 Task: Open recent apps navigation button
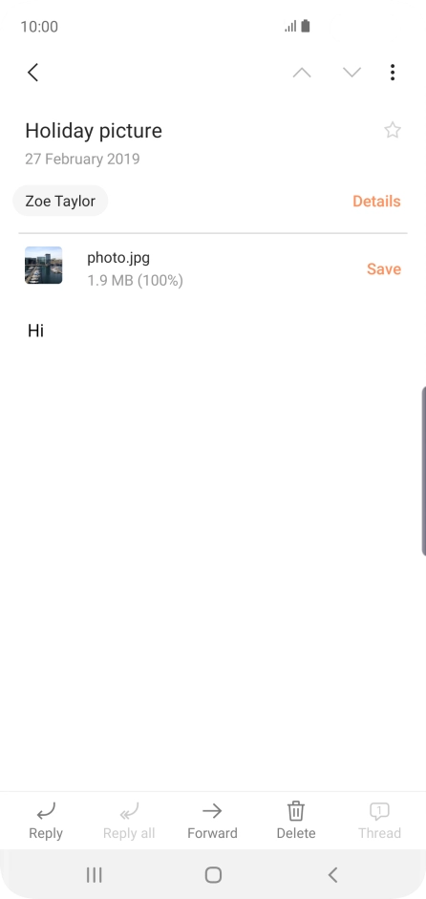pos(94,874)
